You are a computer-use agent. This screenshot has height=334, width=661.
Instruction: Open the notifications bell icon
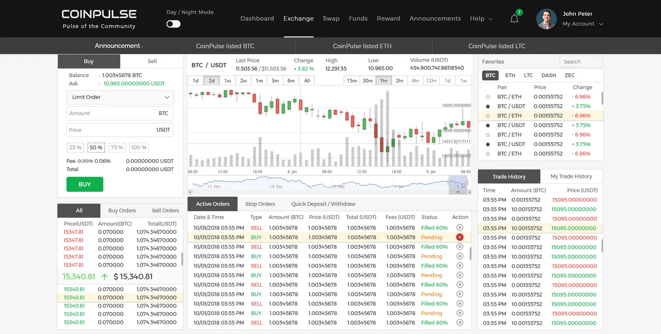(x=514, y=19)
